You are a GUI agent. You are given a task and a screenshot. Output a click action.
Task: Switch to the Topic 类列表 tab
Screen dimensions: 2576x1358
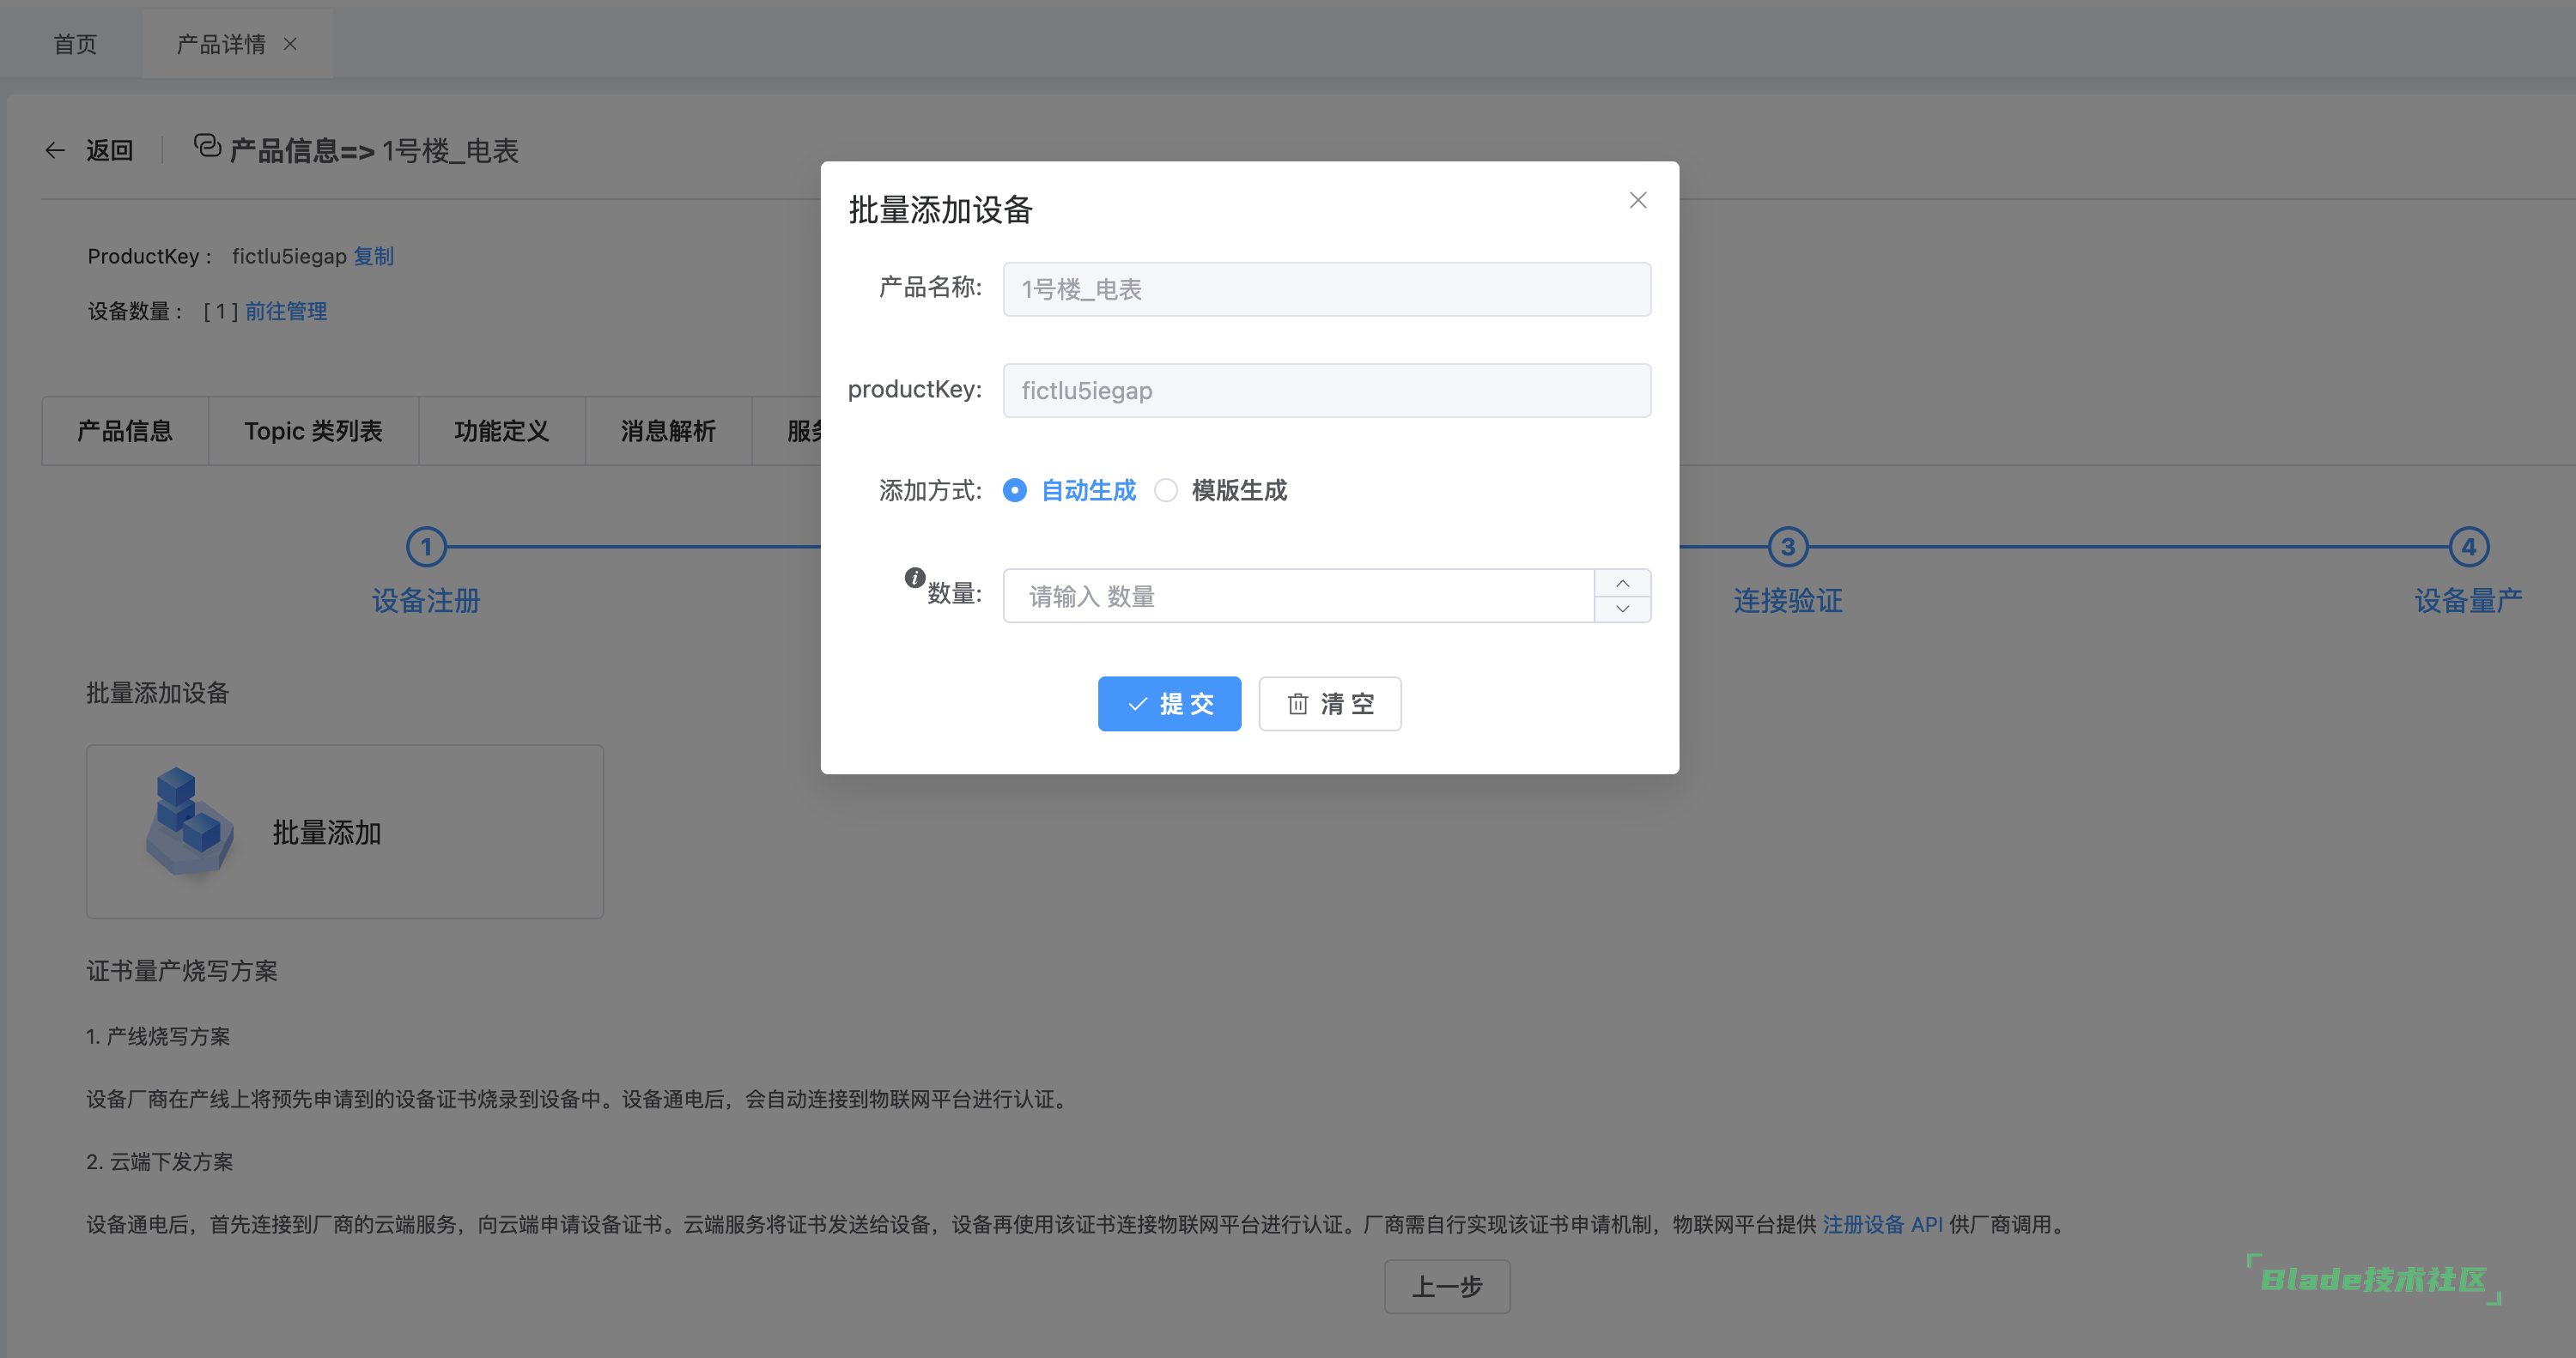coord(313,431)
